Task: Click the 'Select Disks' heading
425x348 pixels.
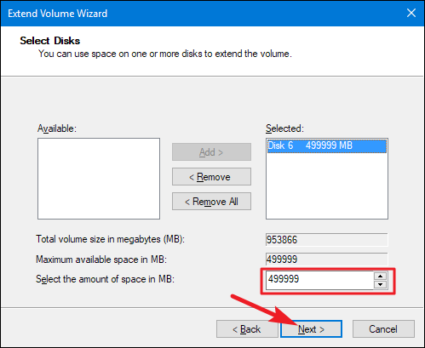Action: (50, 41)
